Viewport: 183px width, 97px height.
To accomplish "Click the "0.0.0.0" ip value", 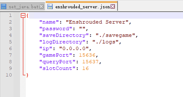I will tap(74, 49).
